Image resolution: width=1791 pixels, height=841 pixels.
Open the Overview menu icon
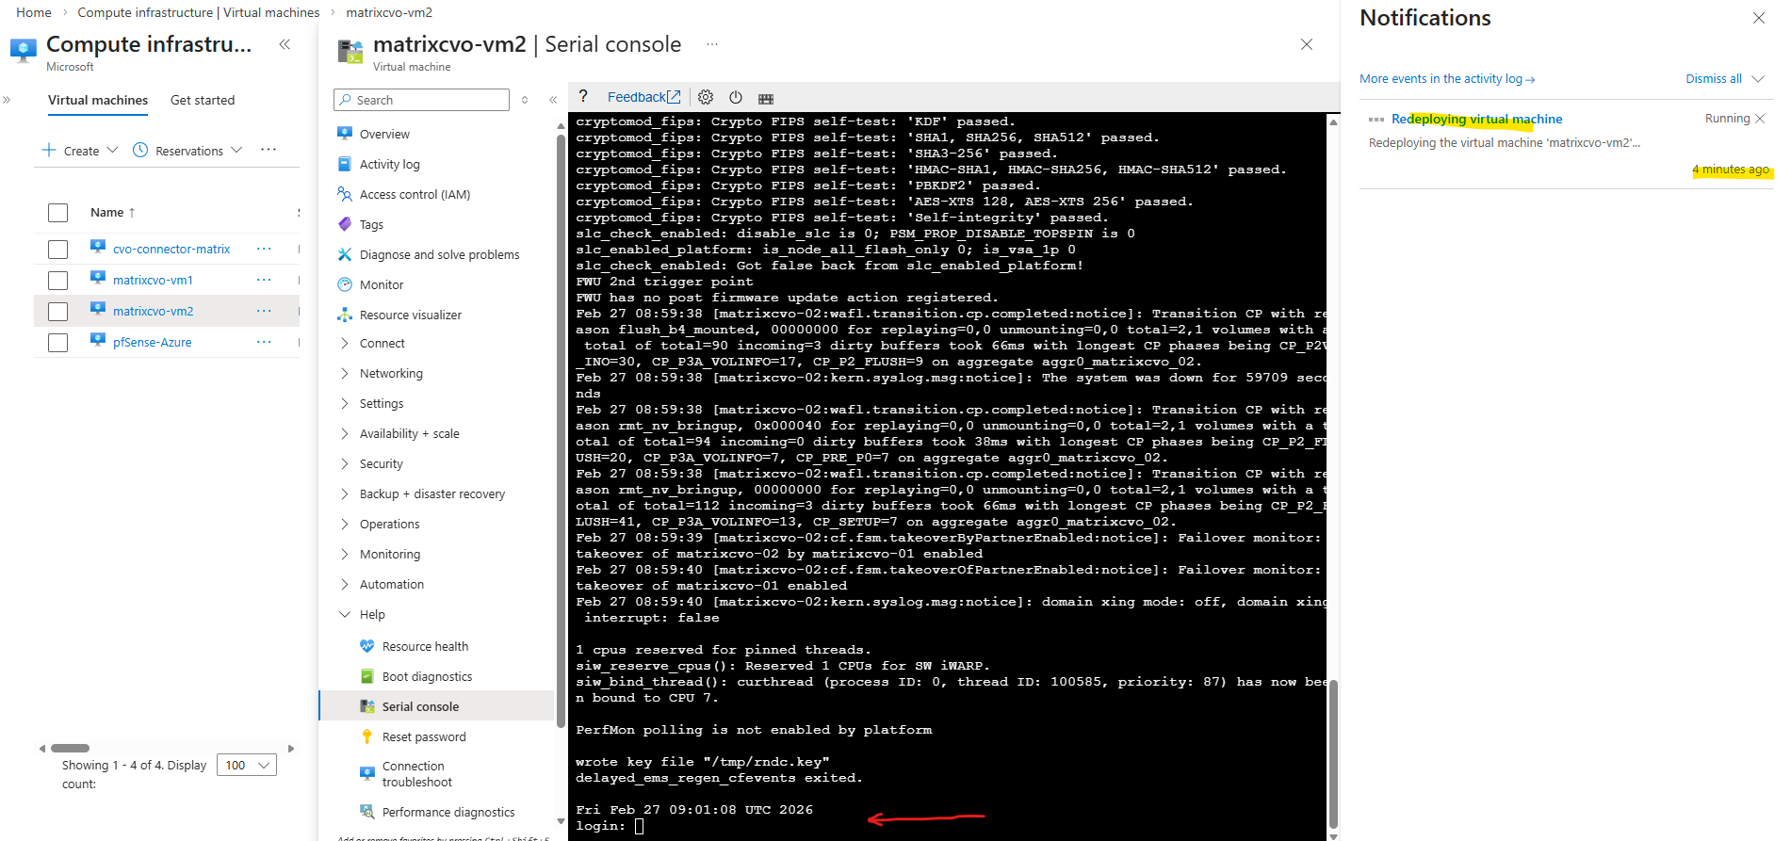pyautogui.click(x=345, y=134)
